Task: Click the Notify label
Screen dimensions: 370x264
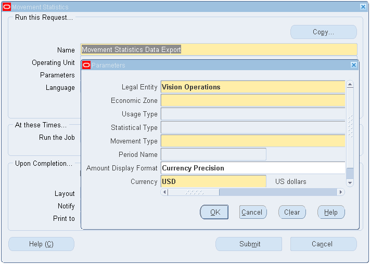Action: 66,206
